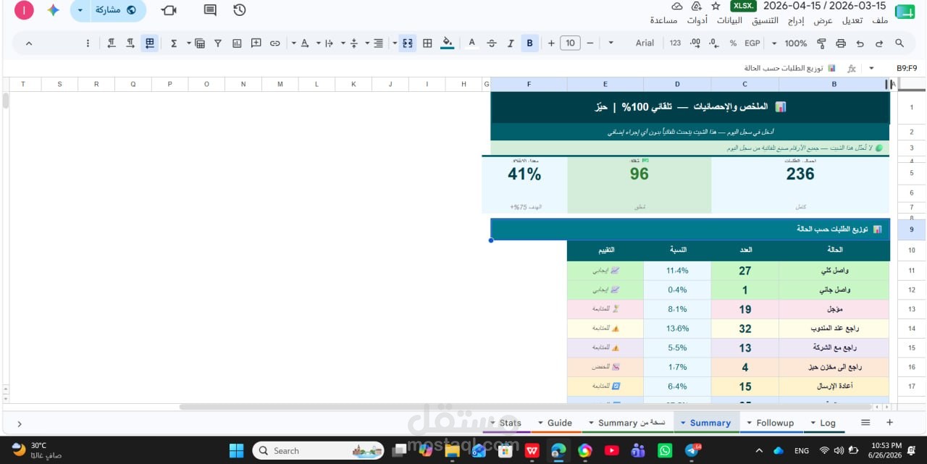Decrease font size with minus button
927x464 pixels.
[590, 43]
